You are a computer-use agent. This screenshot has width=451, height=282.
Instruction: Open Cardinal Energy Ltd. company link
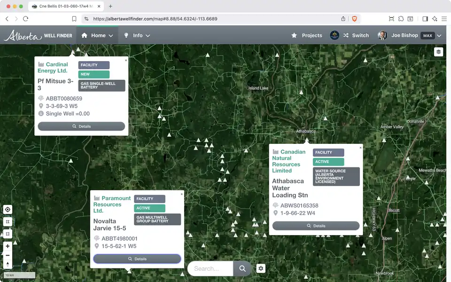(53, 67)
